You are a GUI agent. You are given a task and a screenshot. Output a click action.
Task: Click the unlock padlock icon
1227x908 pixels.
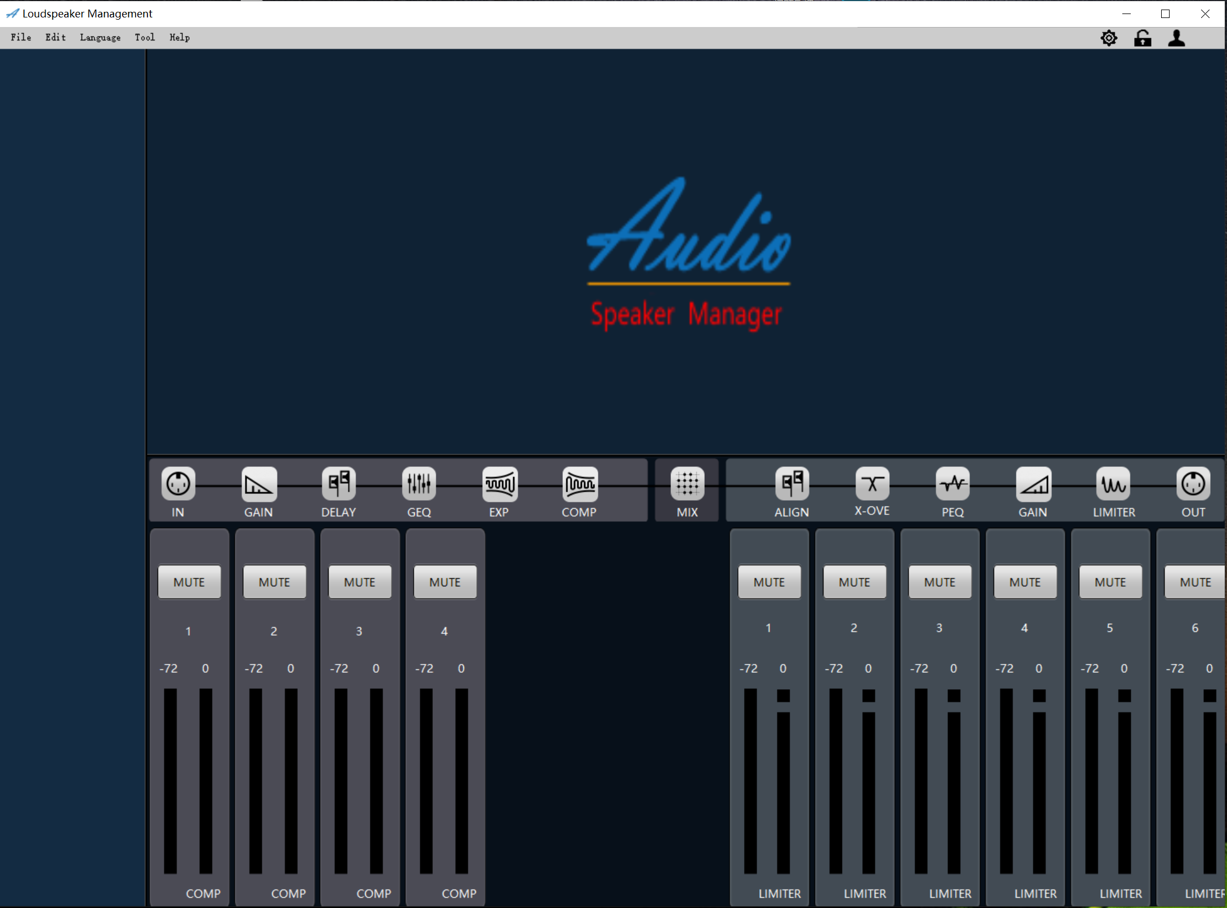(x=1143, y=38)
